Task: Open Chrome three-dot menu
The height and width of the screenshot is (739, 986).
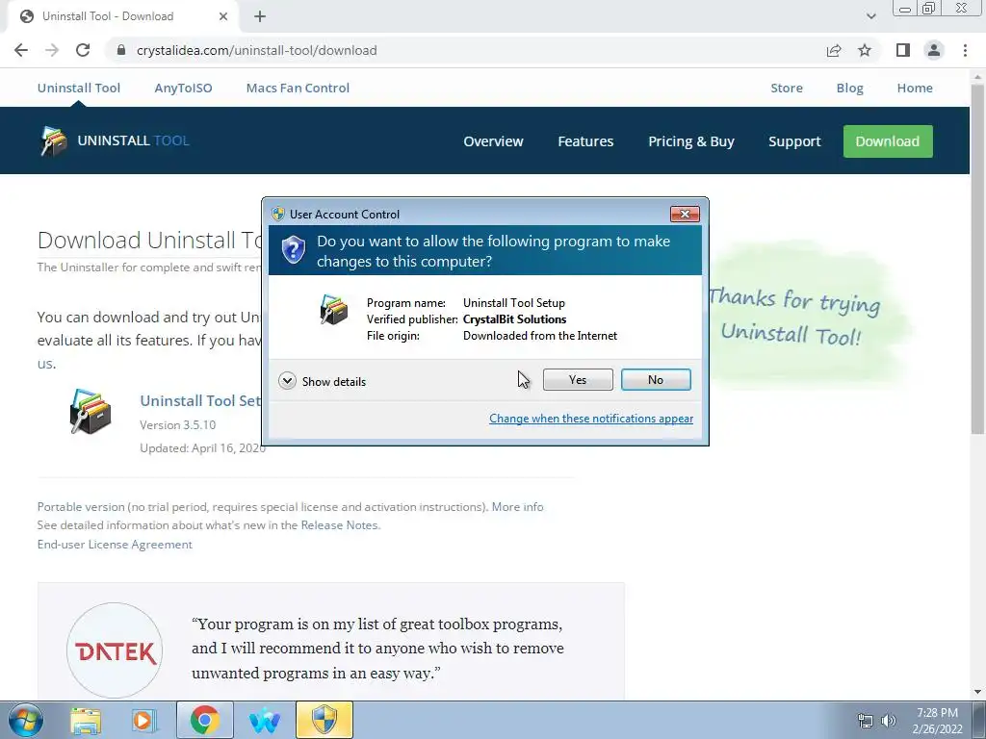Action: click(x=965, y=50)
